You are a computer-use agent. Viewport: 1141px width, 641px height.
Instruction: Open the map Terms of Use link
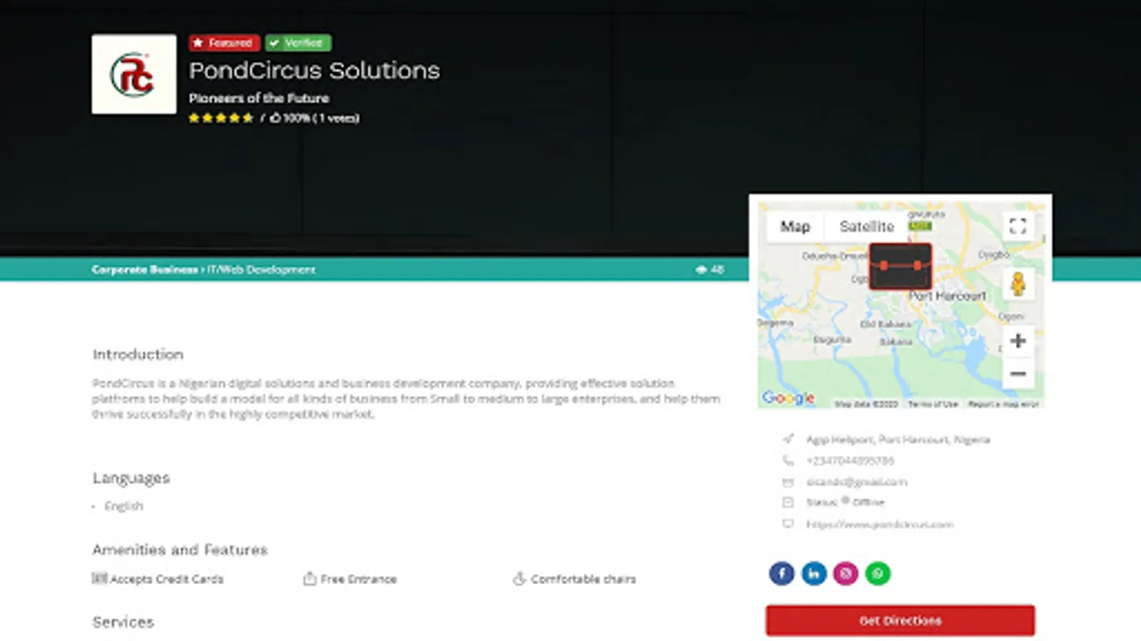coord(933,404)
